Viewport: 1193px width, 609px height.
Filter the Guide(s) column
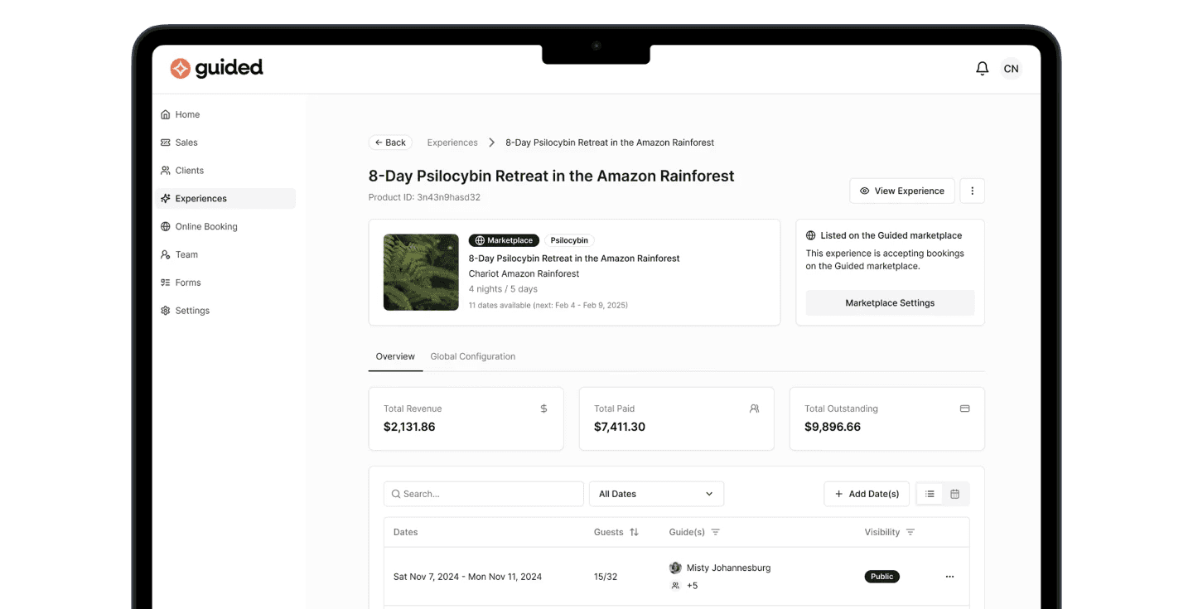pos(716,532)
